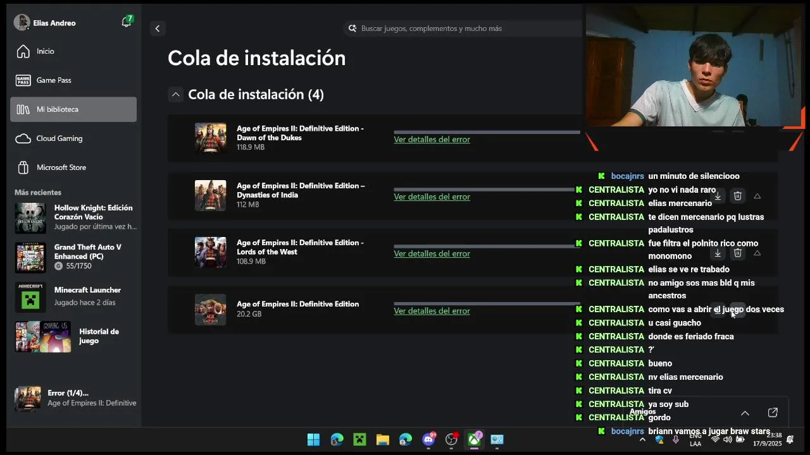The width and height of the screenshot is (810, 455).
Task: Move Lords of the West up in queue
Action: tap(757, 253)
